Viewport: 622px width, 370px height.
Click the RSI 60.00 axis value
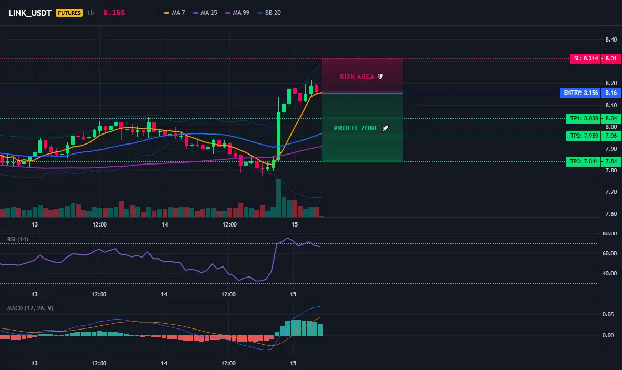(609, 253)
